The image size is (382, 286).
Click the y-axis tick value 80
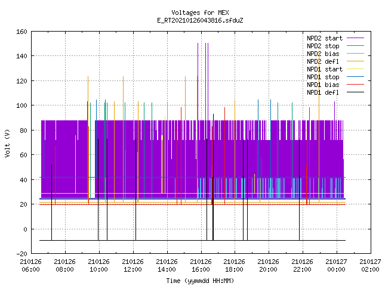pos(24,130)
